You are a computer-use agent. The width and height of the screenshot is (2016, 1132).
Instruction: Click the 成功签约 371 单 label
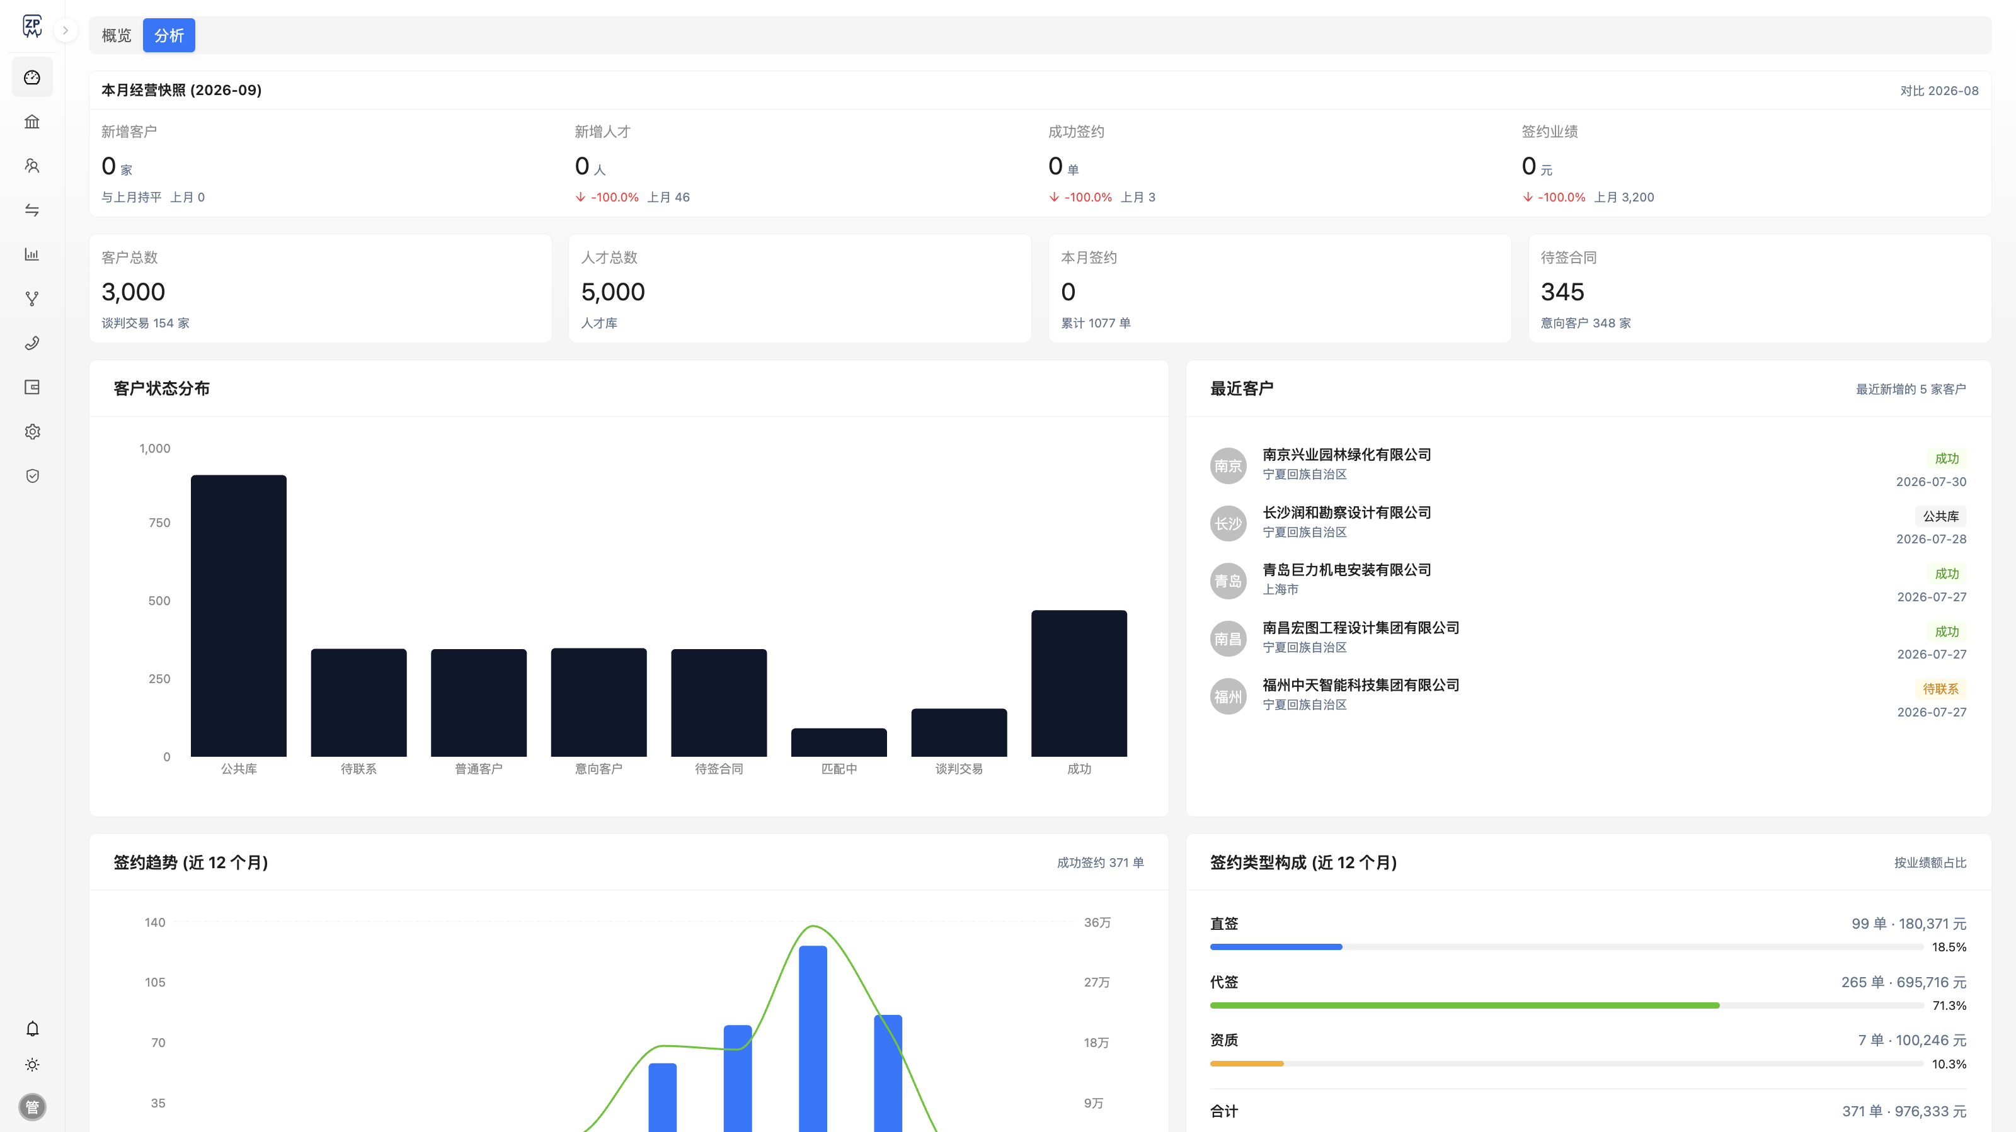[1101, 862]
